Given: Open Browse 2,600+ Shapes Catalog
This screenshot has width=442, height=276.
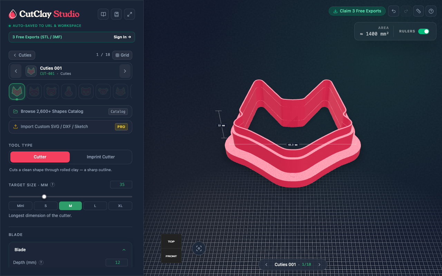Looking at the screenshot, I should click(70, 111).
